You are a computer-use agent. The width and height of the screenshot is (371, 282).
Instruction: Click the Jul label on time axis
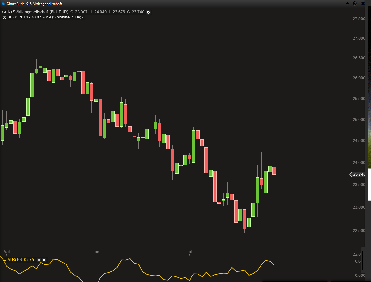[x=189, y=252]
